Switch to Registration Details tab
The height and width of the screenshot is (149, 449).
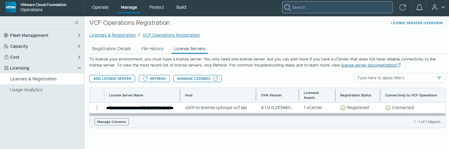[111, 49]
